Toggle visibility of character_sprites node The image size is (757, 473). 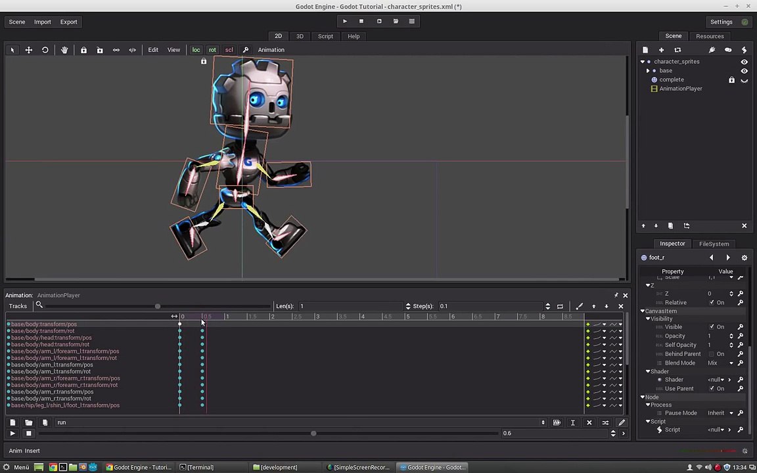coord(744,62)
